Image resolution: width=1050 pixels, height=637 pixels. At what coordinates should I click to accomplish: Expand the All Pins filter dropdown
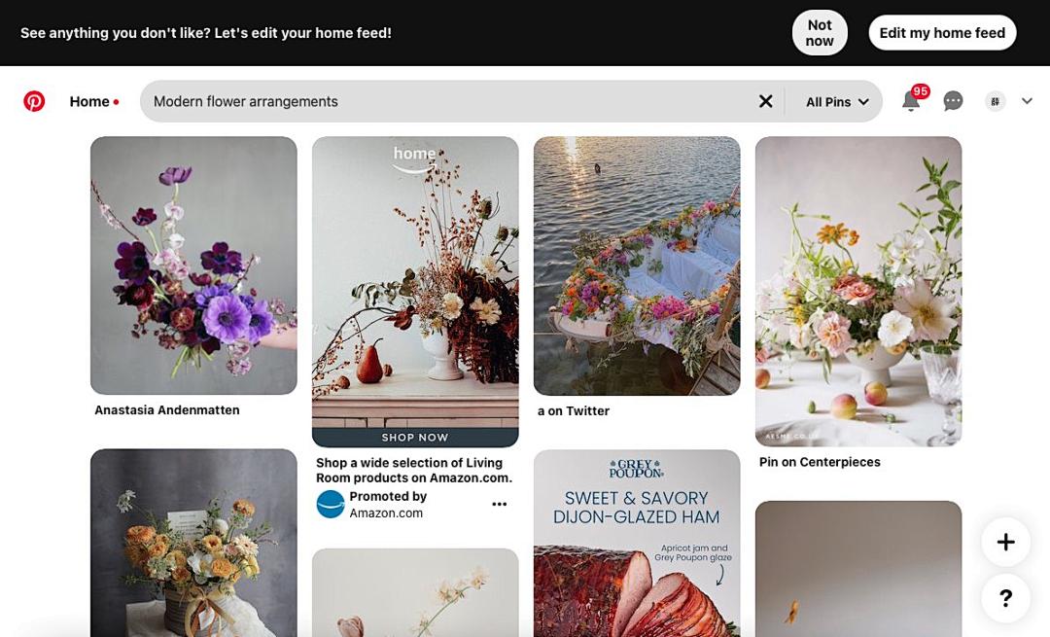[x=837, y=102]
